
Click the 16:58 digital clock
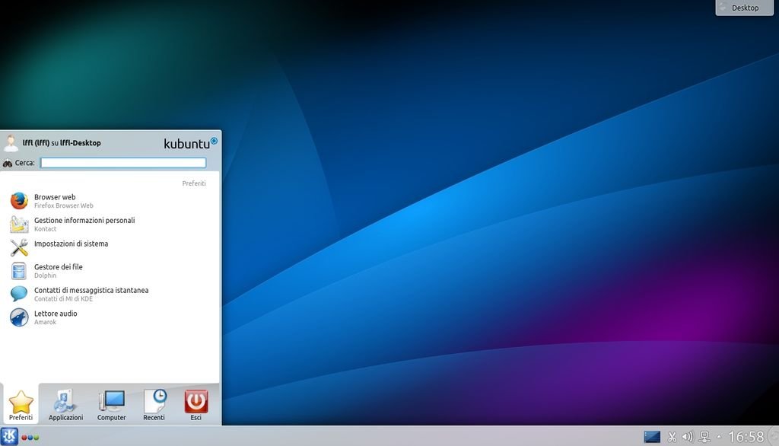tap(746, 437)
